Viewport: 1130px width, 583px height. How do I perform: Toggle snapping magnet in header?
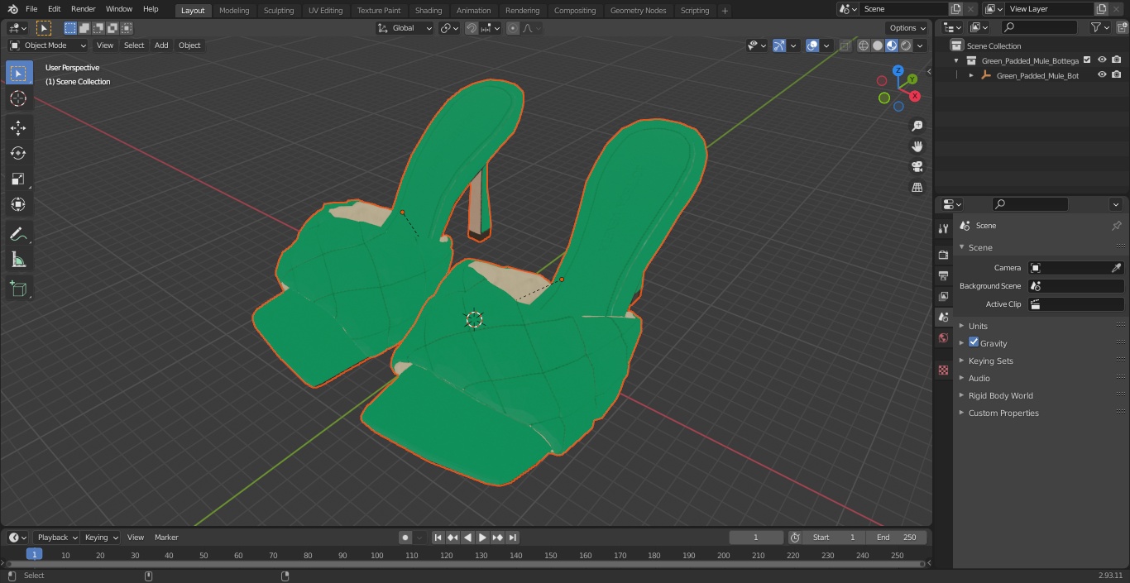[472, 28]
